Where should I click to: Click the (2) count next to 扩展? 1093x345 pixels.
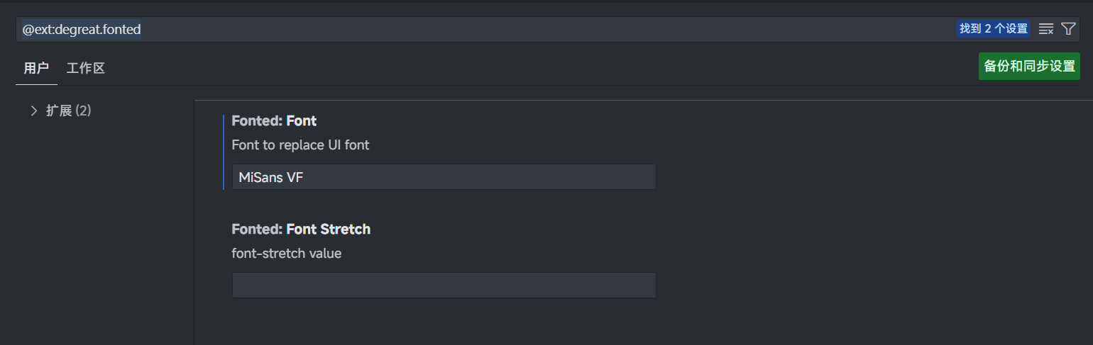click(x=84, y=111)
